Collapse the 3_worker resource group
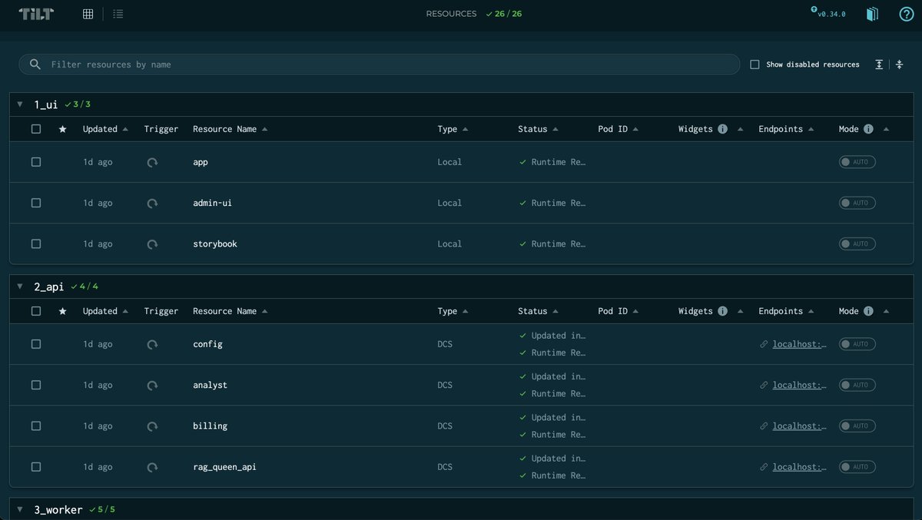The height and width of the screenshot is (520, 922). tap(20, 509)
